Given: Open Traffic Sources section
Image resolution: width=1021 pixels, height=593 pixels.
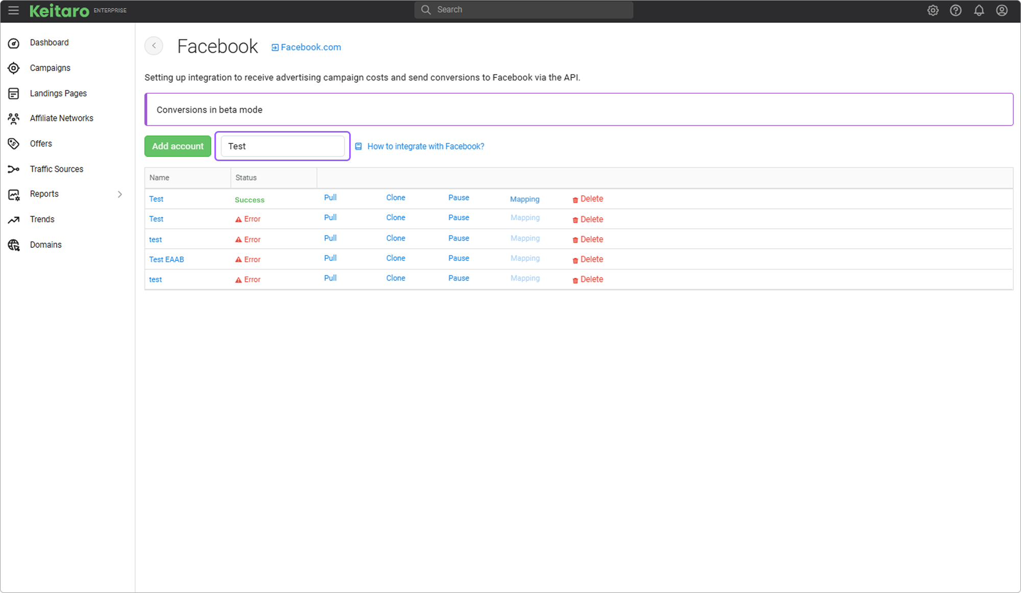Looking at the screenshot, I should coord(56,169).
